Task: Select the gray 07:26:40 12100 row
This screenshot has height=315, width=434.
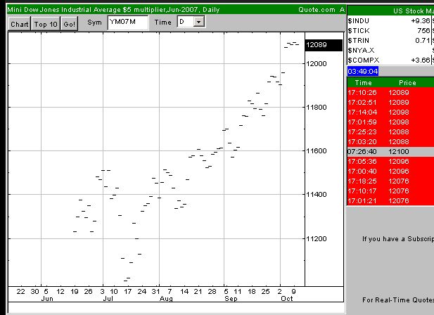Action: pyautogui.click(x=390, y=152)
